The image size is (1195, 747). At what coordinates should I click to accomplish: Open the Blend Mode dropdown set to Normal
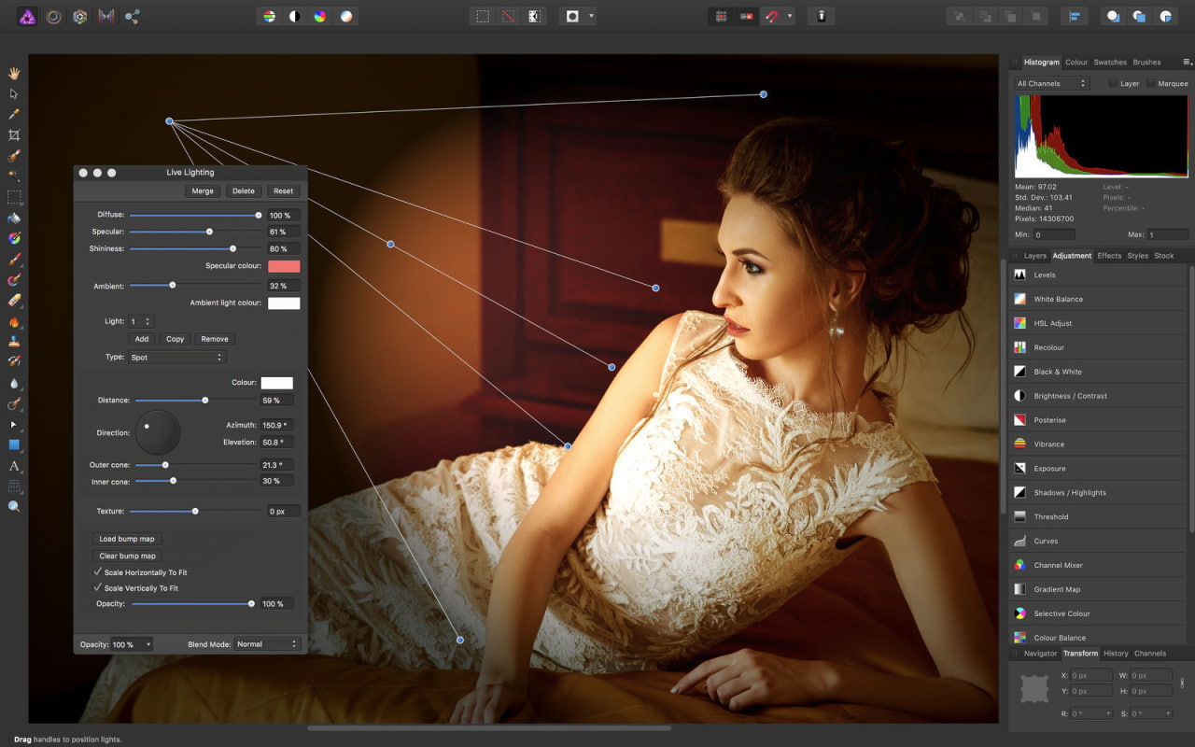(x=266, y=643)
